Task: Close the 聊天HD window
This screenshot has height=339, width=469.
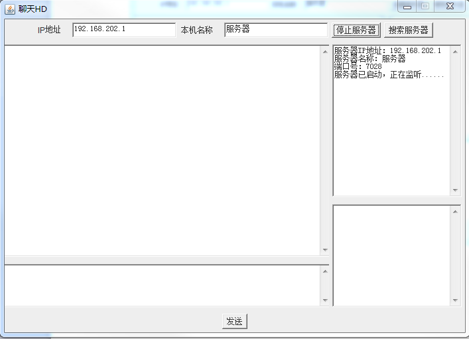Action: 450,6
